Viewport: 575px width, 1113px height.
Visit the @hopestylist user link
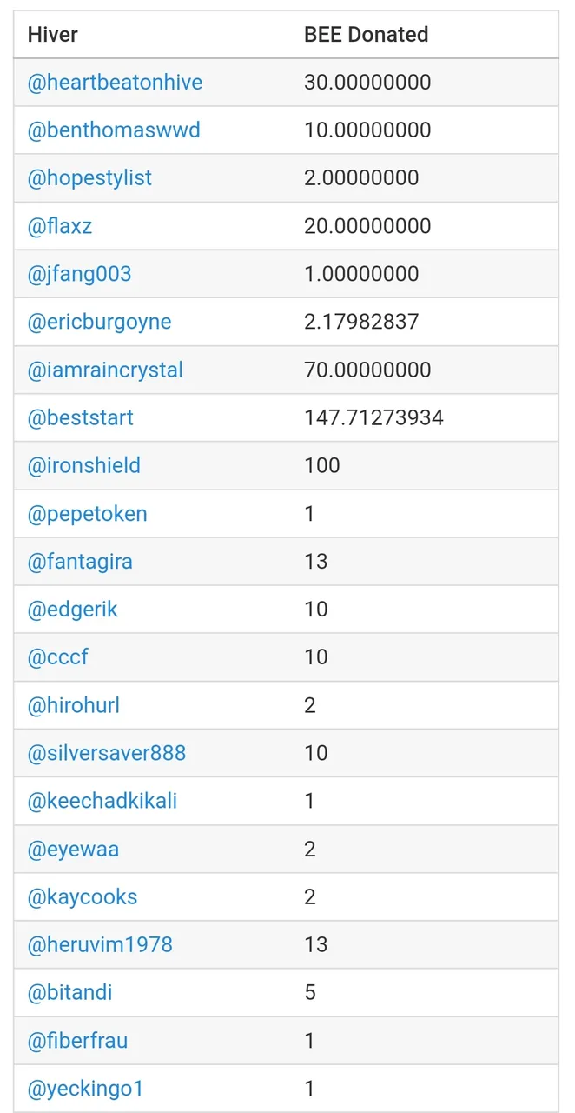[x=90, y=178]
